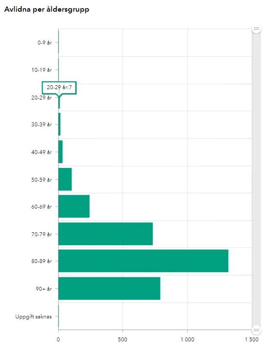Image resolution: width=265 pixels, height=347 pixels.
Task: Click the 50-59 år bar
Action: tap(65, 179)
